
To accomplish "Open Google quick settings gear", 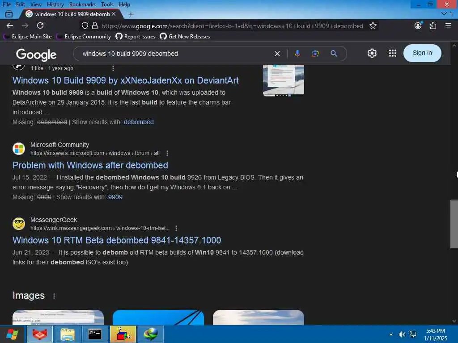I will (x=372, y=53).
